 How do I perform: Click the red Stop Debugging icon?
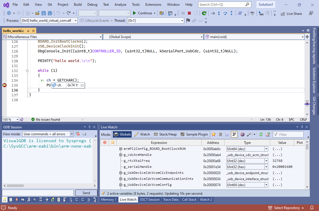(189, 13)
